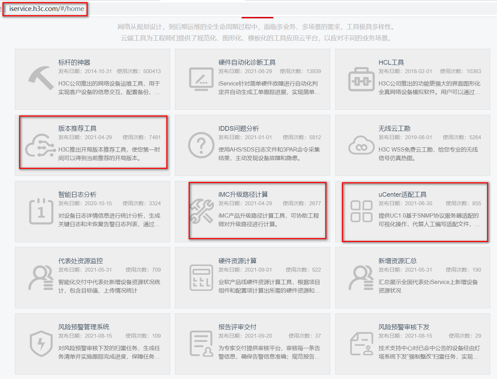Click usage count text 使用次数: 109
Viewport: 497px width, 379px height.
tap(143, 336)
